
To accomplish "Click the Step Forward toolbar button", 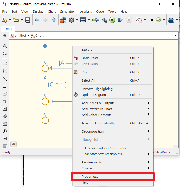I will click(x=120, y=20).
